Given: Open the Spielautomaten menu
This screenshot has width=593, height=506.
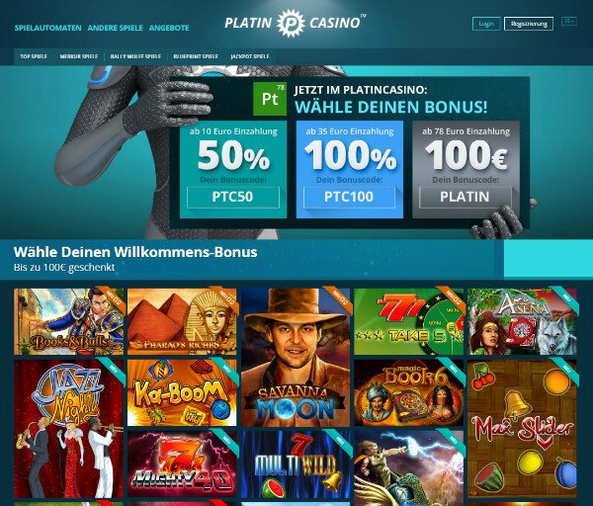Looking at the screenshot, I should [48, 28].
